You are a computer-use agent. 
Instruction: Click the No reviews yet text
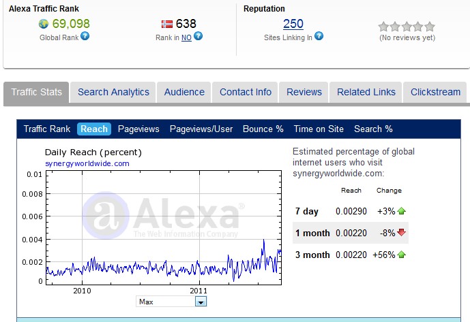407,37
